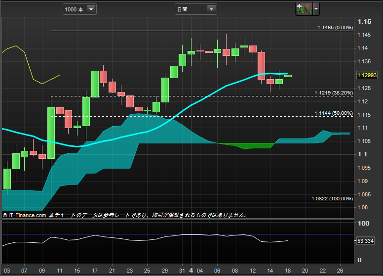383x276 pixels.
Task: Click the 100 level on indicator axis
Action: click(x=363, y=224)
